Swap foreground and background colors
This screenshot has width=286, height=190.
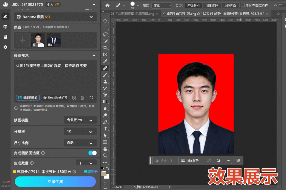coord(108,168)
